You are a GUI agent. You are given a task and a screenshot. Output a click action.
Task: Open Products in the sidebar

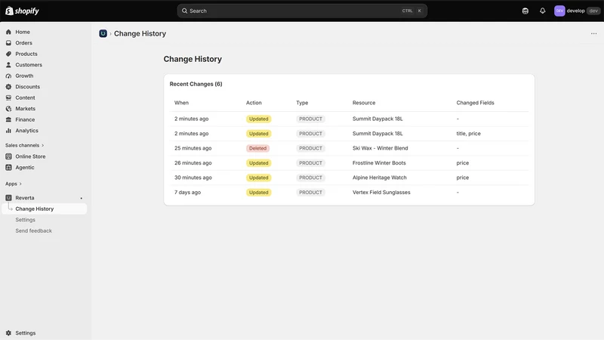26,54
